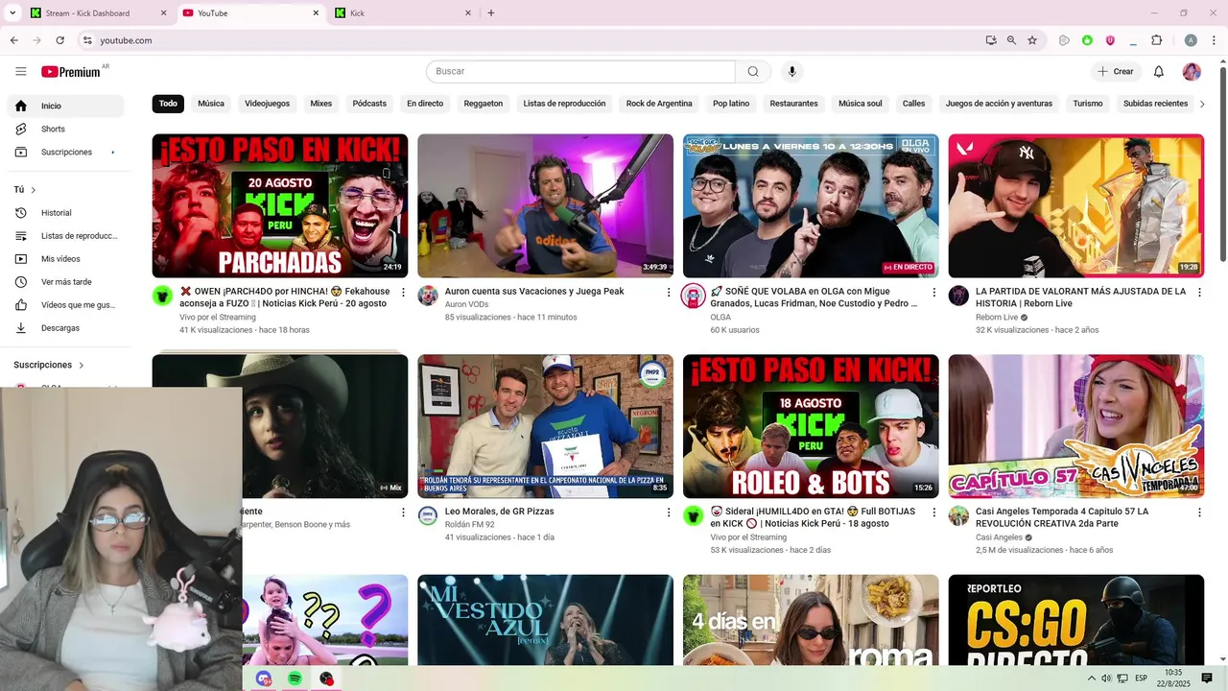Open the CS:GO Directo video thumbnail
Screen dimensions: 1228x691
[1076, 620]
